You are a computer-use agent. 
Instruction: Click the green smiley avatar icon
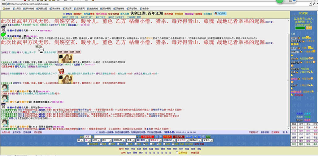[x=3, y=34]
